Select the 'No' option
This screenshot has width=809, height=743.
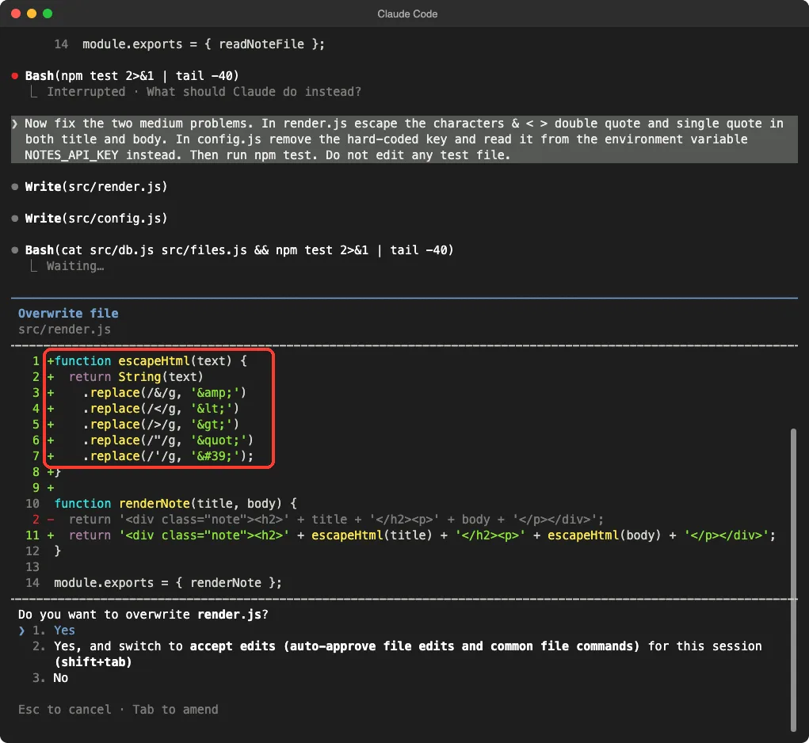click(60, 677)
